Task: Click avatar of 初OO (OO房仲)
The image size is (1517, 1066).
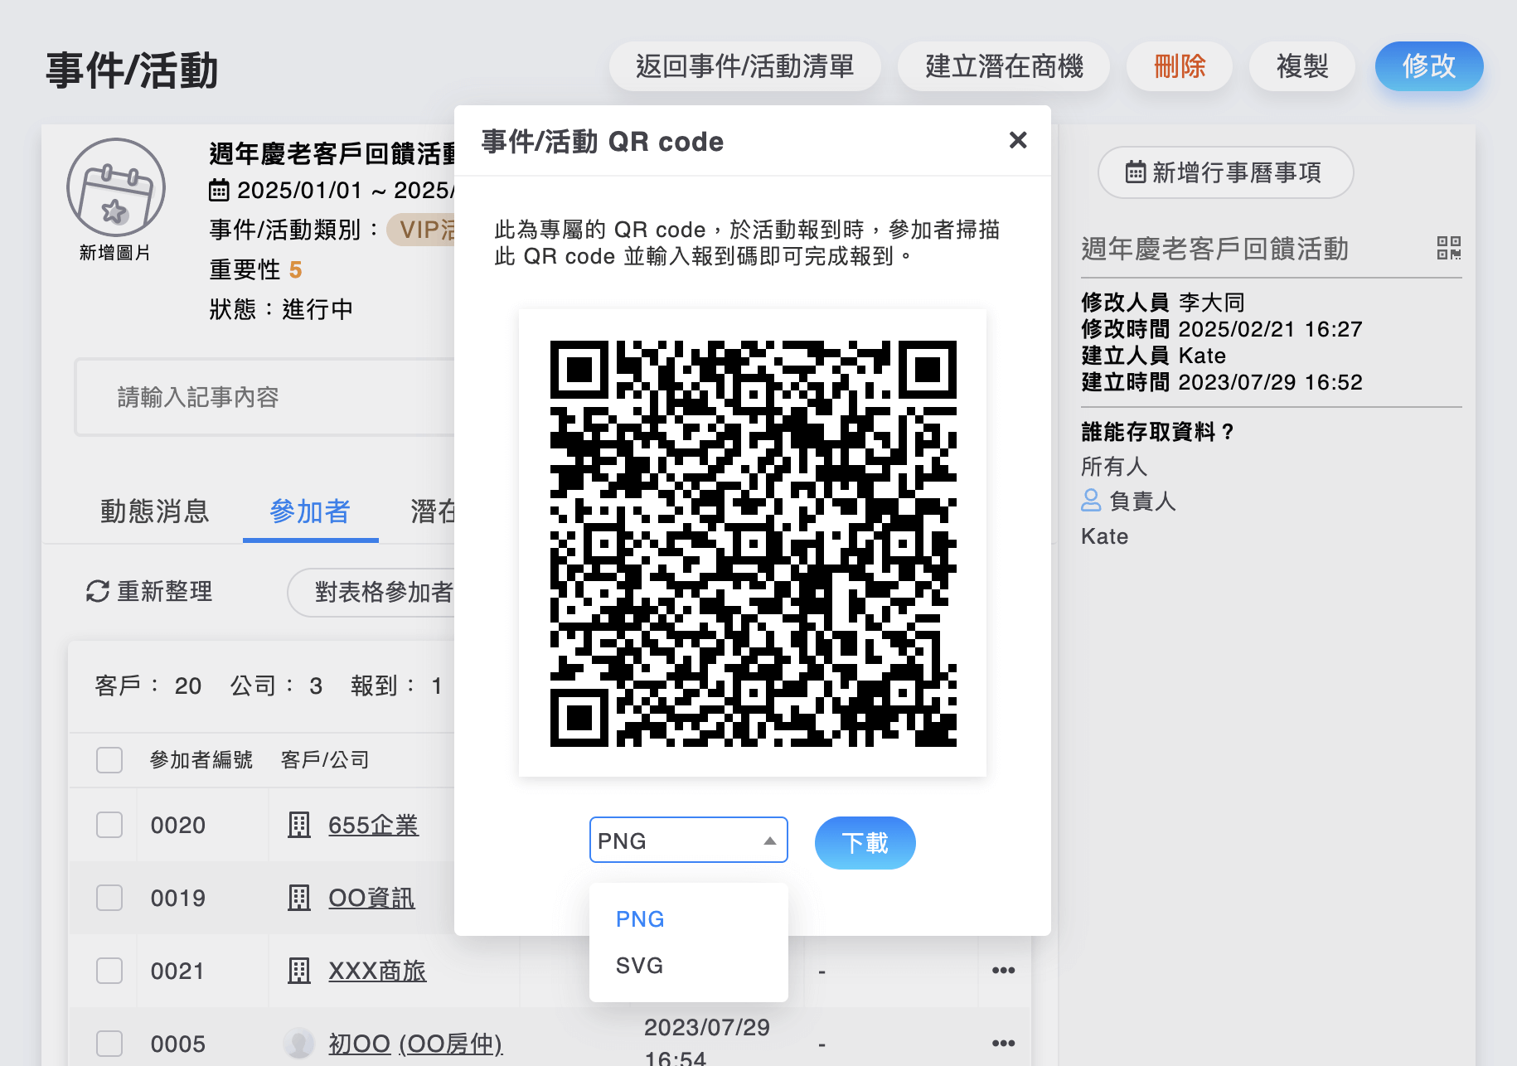Action: [x=298, y=1044]
